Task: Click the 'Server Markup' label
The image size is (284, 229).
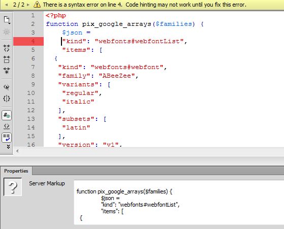Action: point(47,183)
